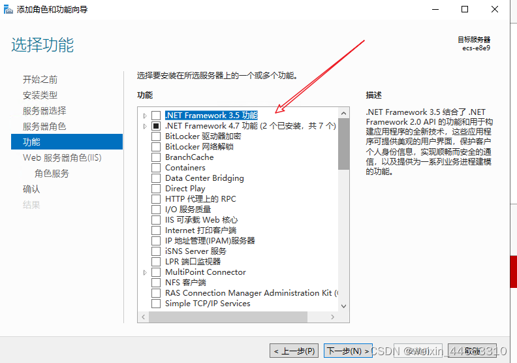
Task: Navigate to the 确认 step
Action: [31, 189]
